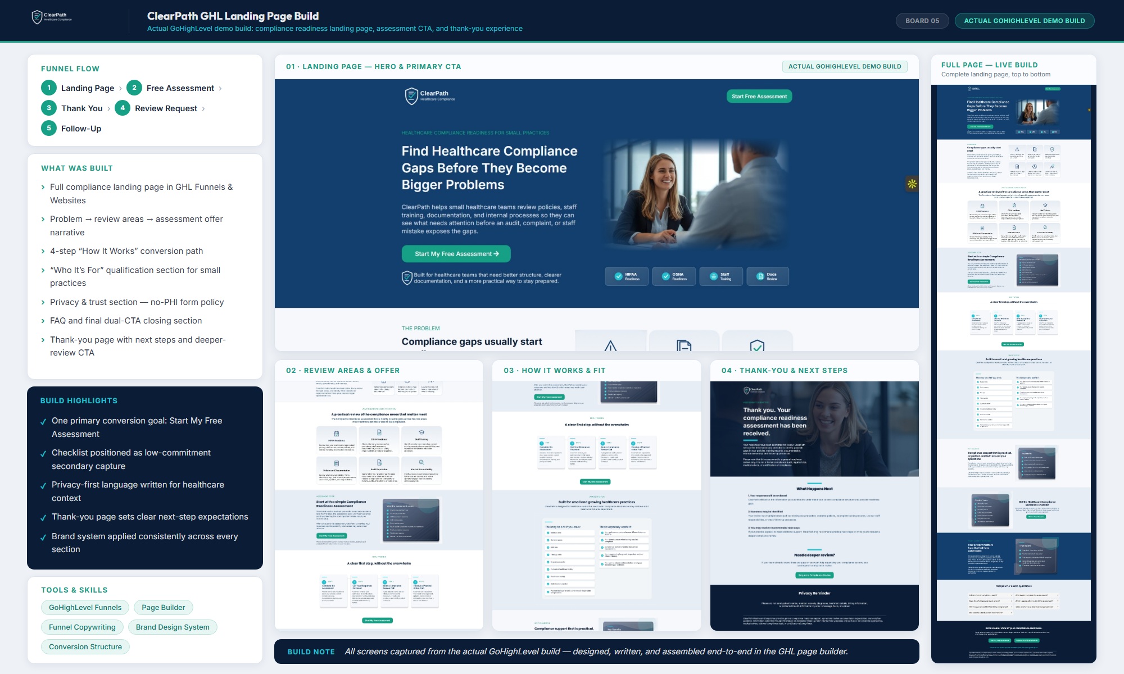Click the 'Compliance gaps usually start' heading
Viewport: 1124px width, 674px height.
click(472, 341)
